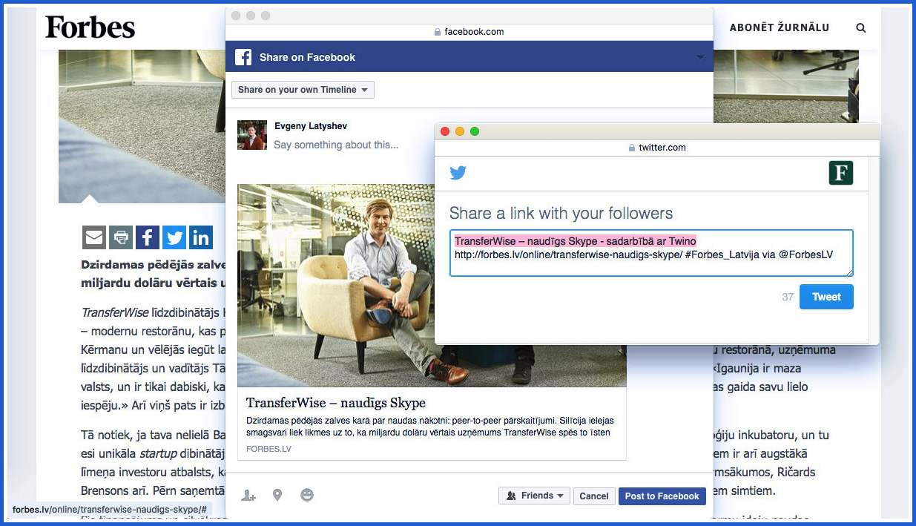The width and height of the screenshot is (916, 526).
Task: Click Cancel in the Facebook share dialog
Action: coord(594,496)
